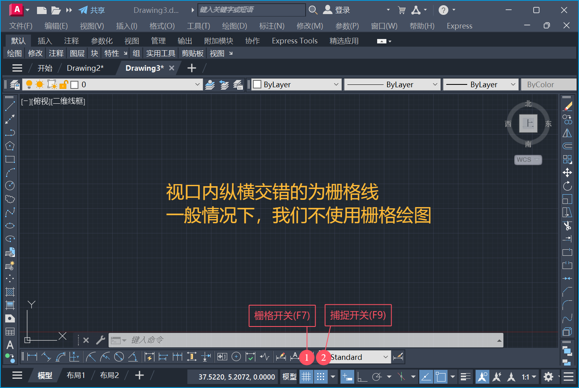Open the 文件(F) menu
Screen dimensions: 579x388
[x=21, y=26]
